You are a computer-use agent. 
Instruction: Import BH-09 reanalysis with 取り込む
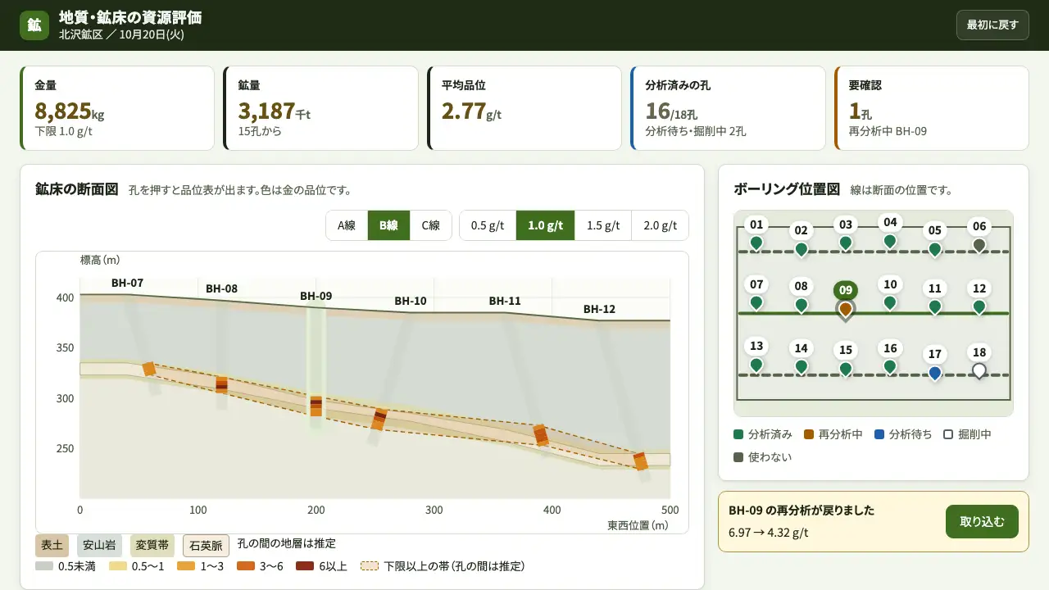pyautogui.click(x=982, y=521)
